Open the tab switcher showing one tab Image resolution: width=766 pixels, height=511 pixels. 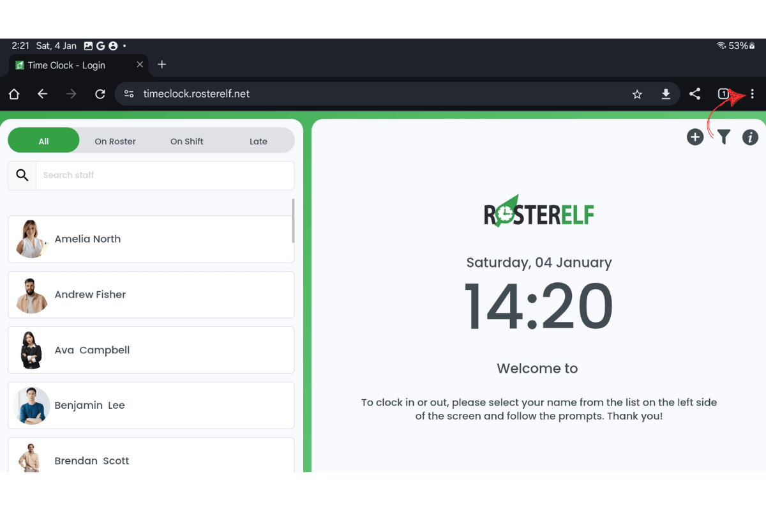coord(723,93)
